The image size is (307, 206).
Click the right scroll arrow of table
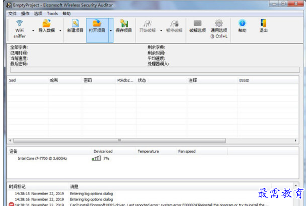click(295, 141)
